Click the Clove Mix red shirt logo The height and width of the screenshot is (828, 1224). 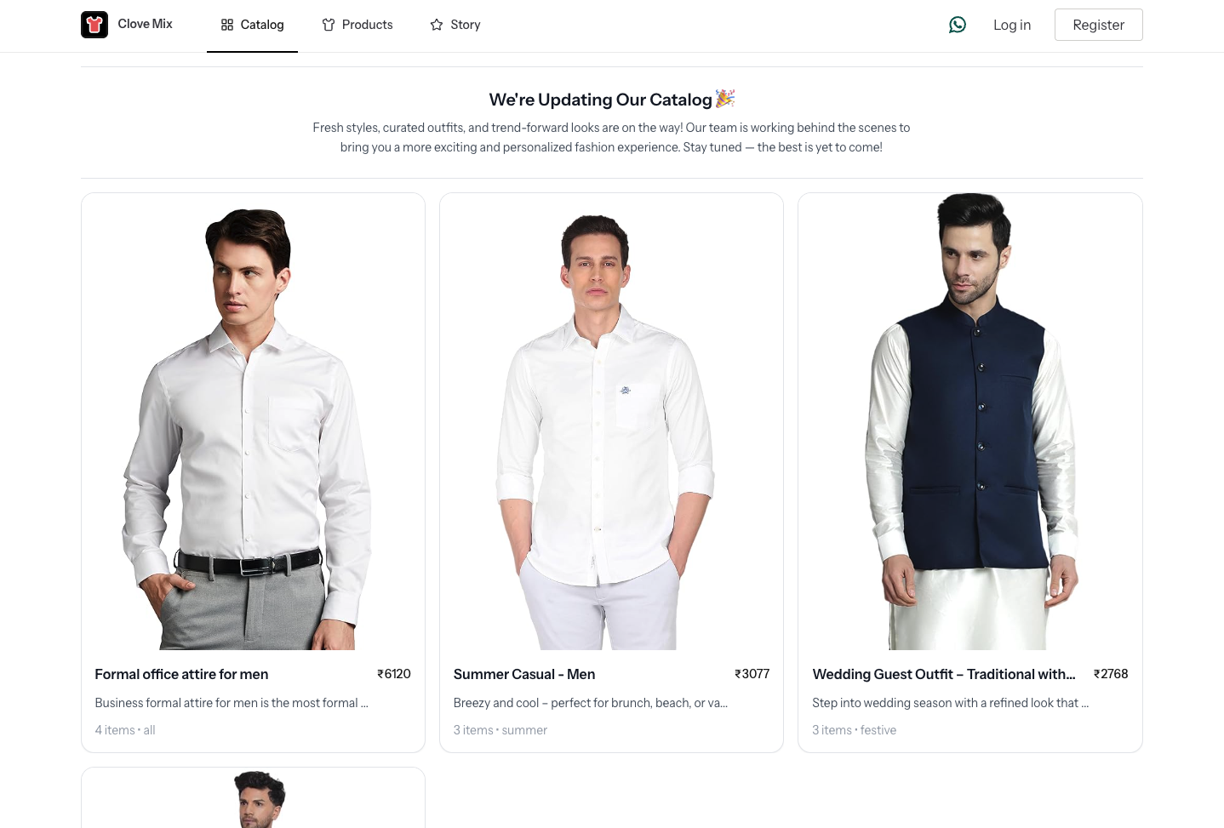(x=94, y=25)
